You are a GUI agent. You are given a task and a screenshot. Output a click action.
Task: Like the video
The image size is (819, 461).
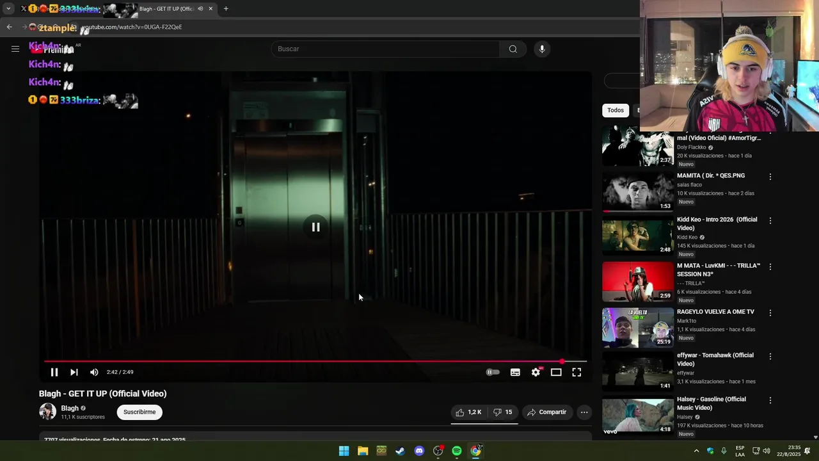coord(468,412)
